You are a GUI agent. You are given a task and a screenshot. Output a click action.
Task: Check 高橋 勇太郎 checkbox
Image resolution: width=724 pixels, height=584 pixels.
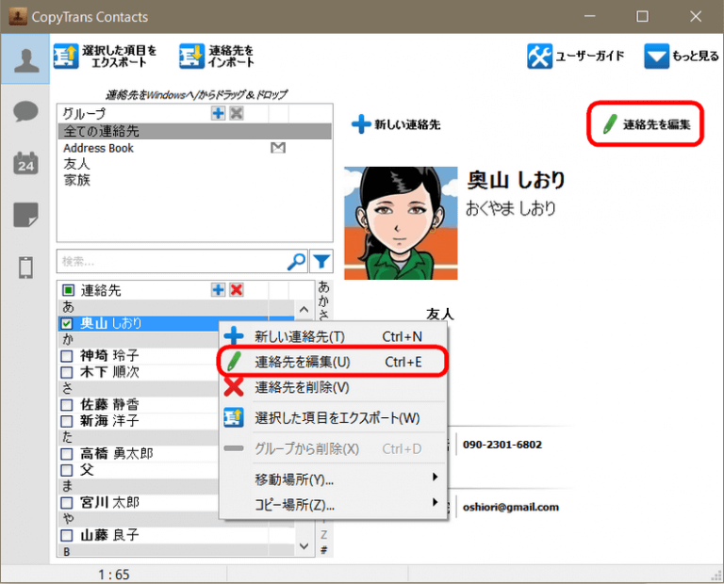pyautogui.click(x=67, y=453)
